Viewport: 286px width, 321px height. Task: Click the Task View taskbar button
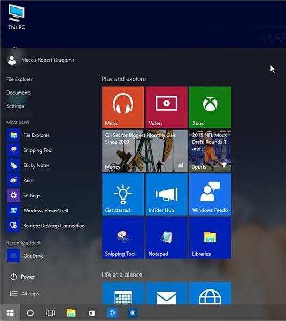(50, 313)
